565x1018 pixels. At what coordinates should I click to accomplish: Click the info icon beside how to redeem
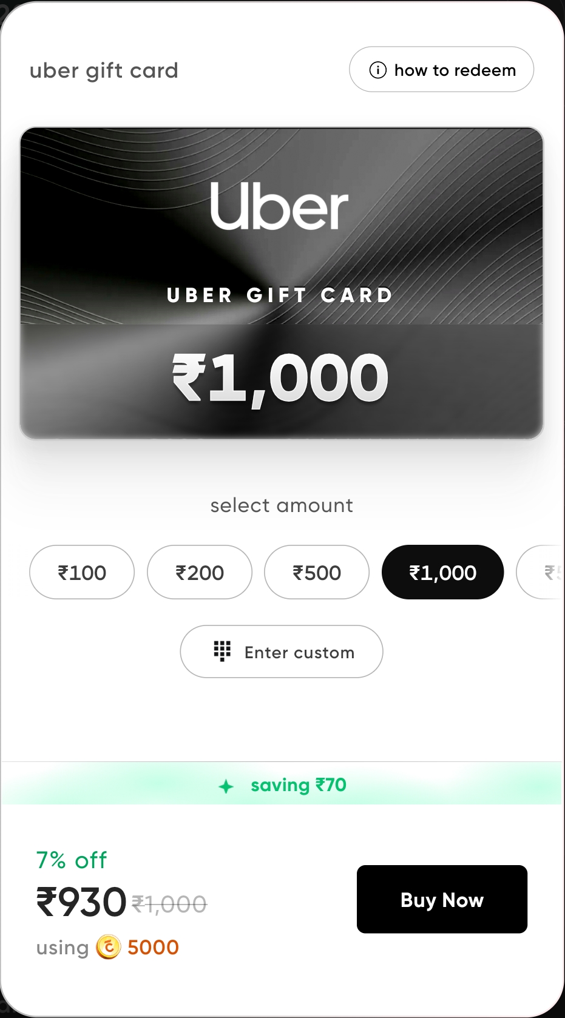(x=377, y=70)
